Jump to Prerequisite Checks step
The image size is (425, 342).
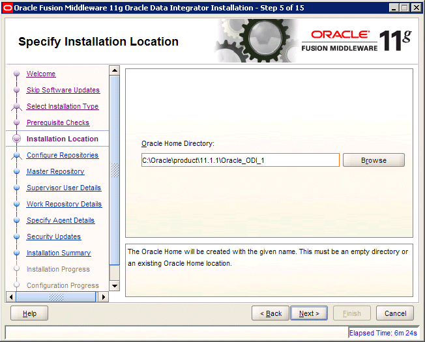click(58, 122)
